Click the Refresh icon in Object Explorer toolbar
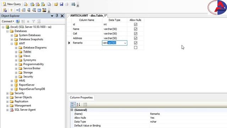This screenshot has height=128, width=227. point(39,21)
